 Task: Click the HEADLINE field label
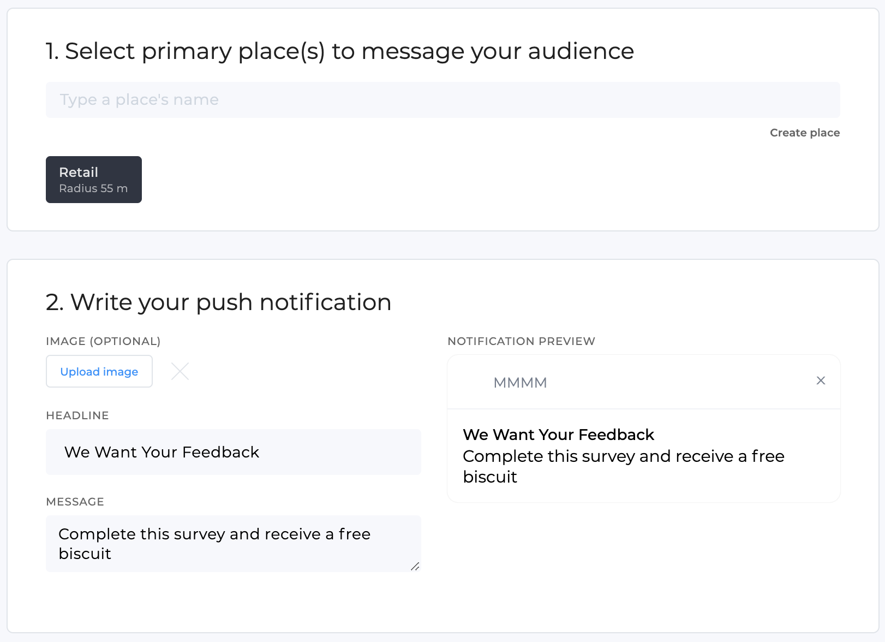pos(77,415)
